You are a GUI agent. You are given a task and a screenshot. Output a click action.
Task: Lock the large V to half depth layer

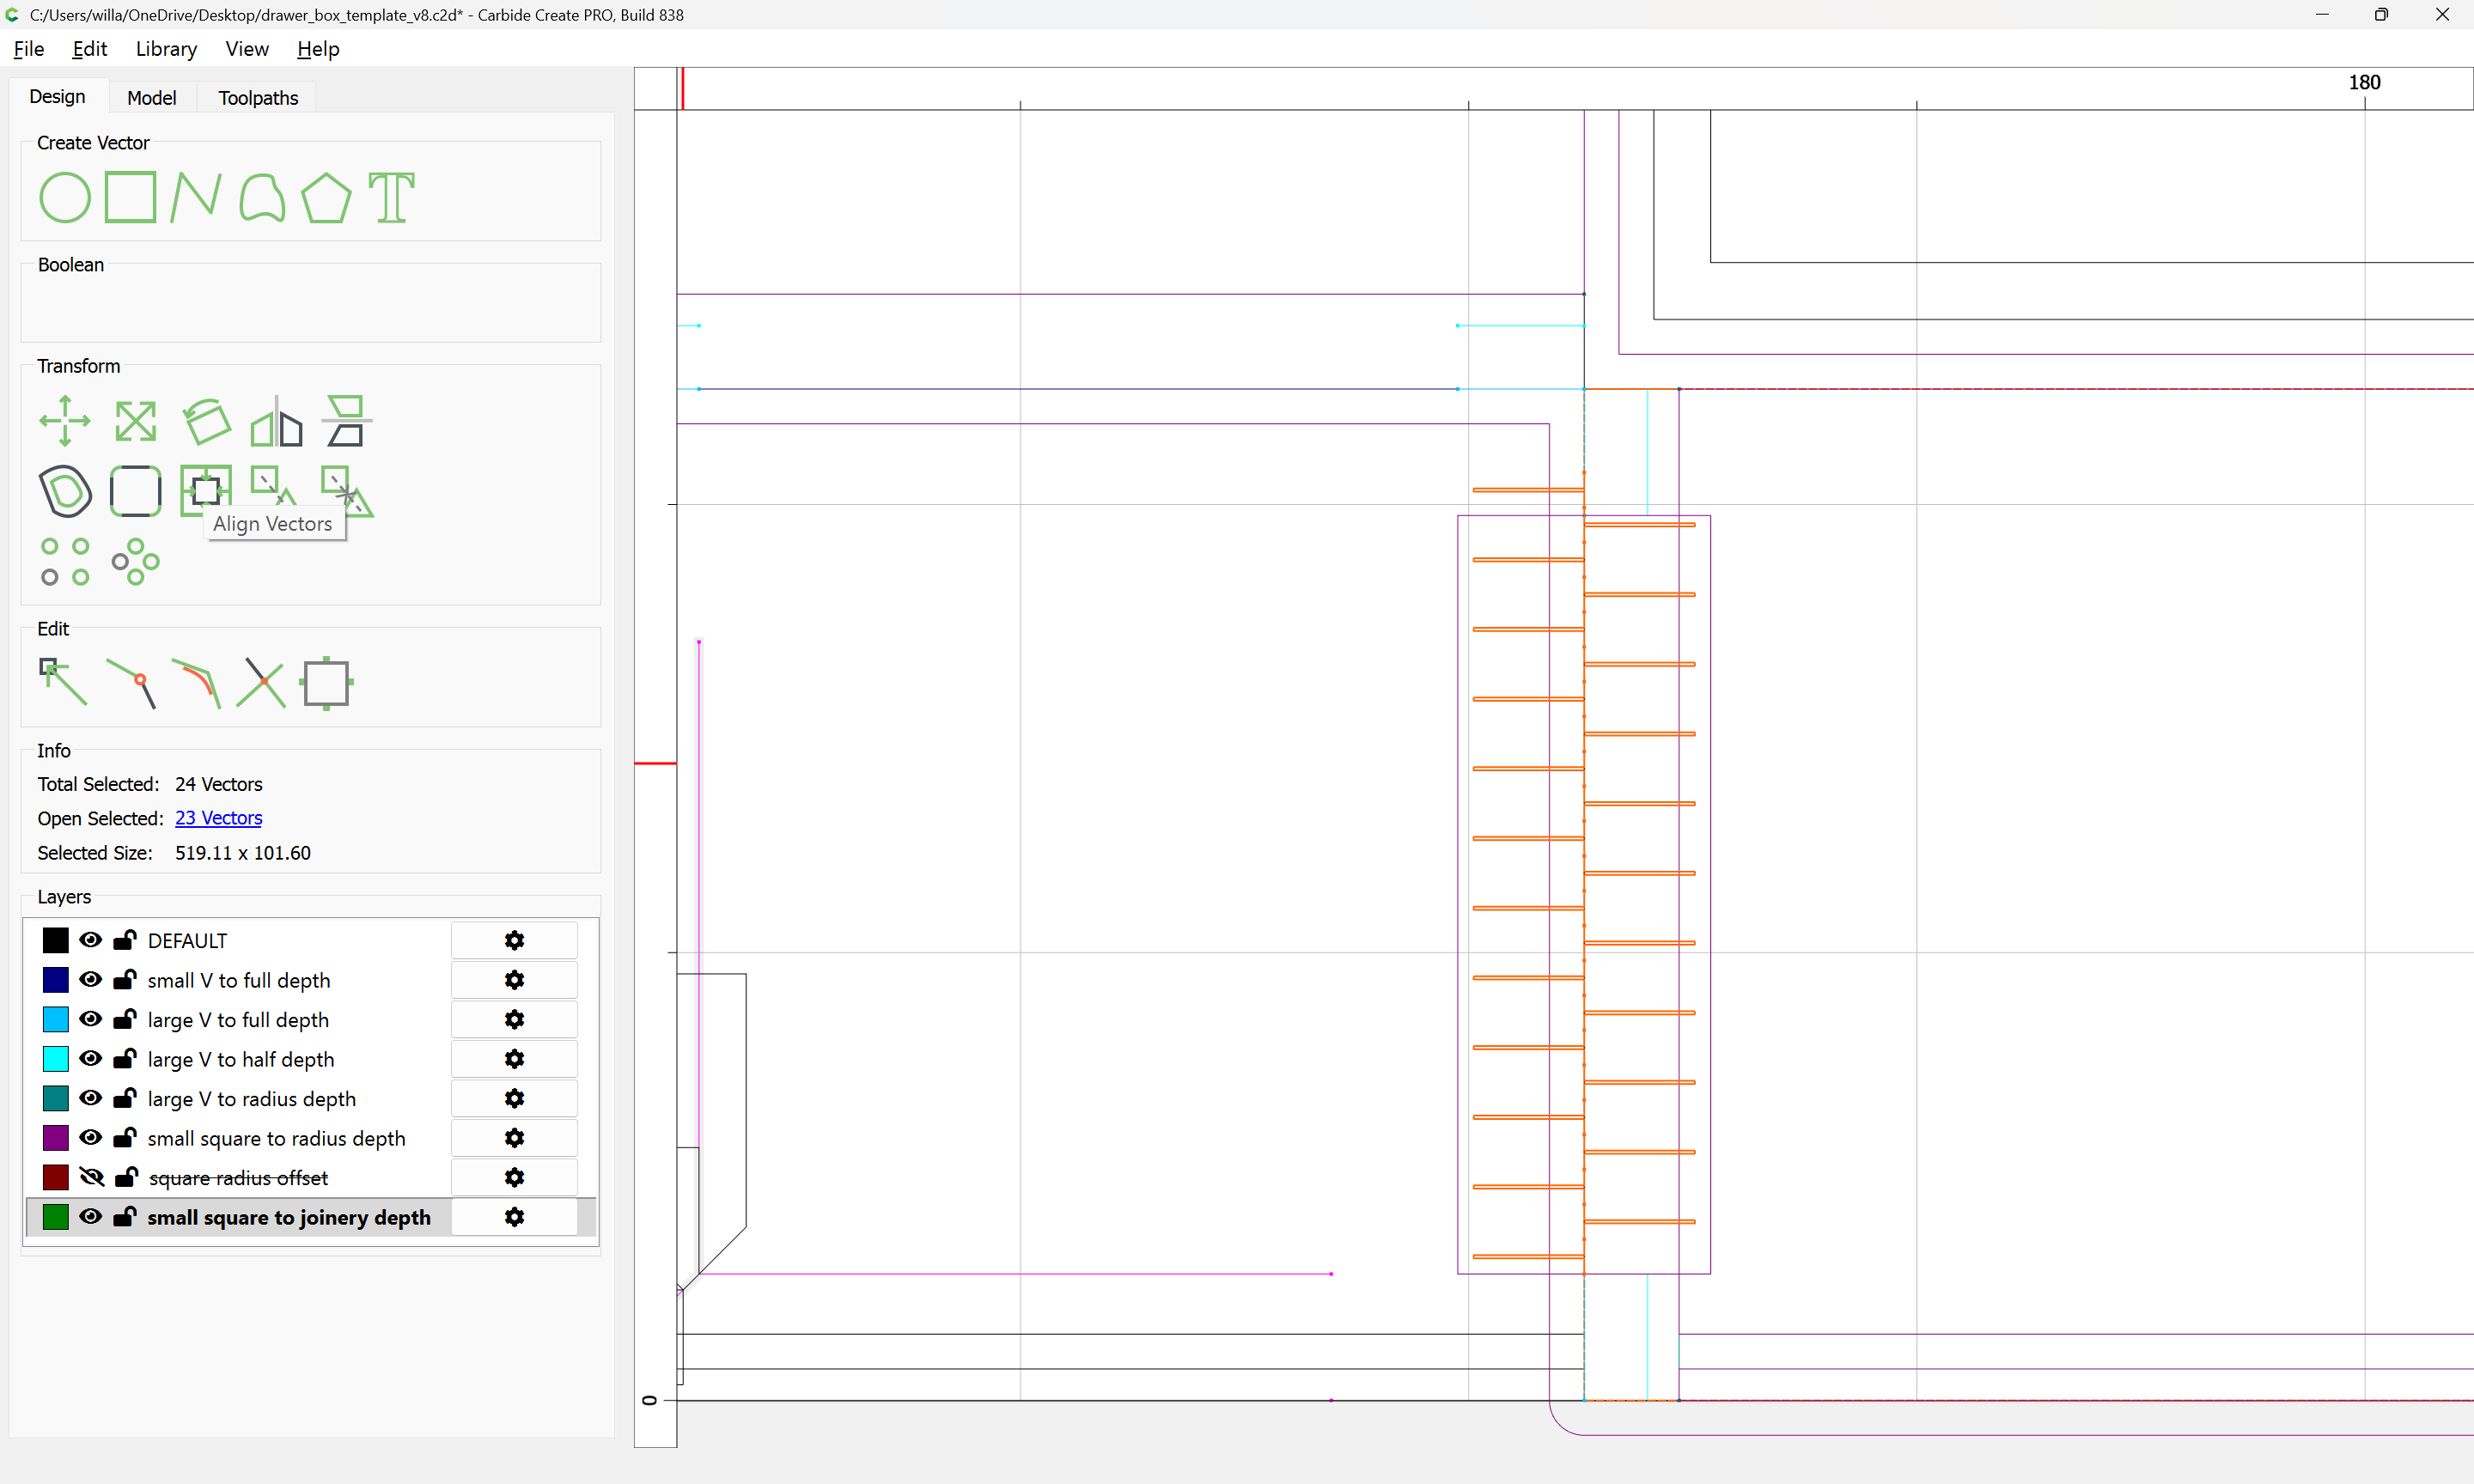(125, 1059)
